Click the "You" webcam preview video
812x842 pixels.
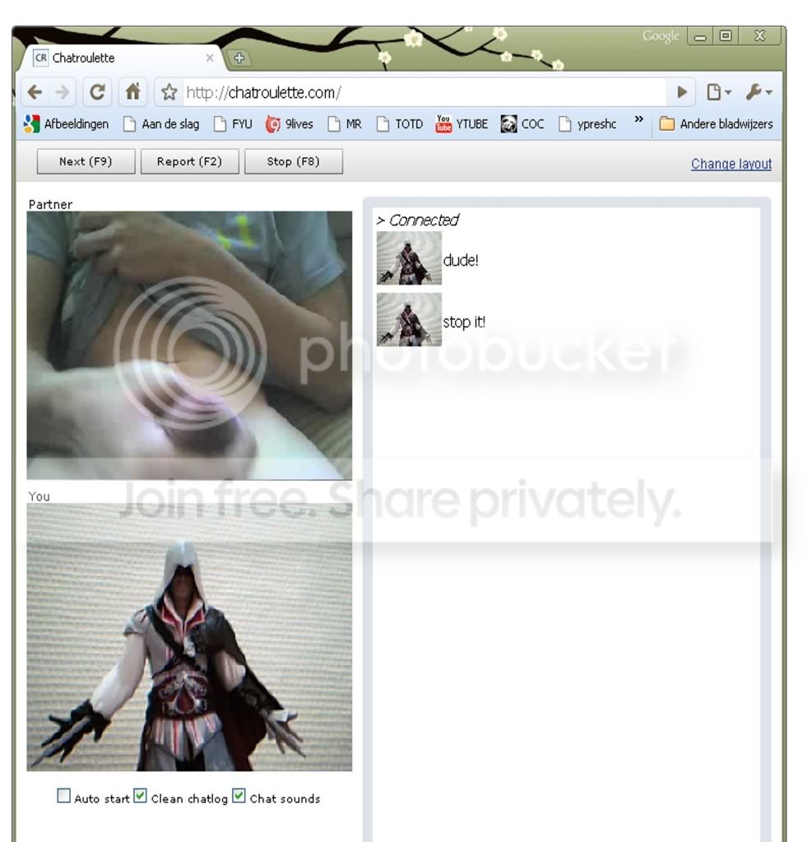189,637
